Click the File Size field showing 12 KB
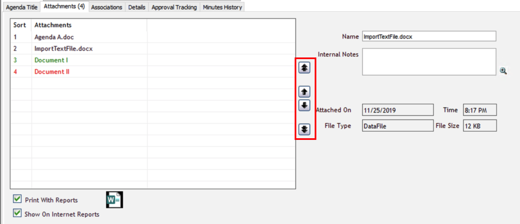 [480, 126]
